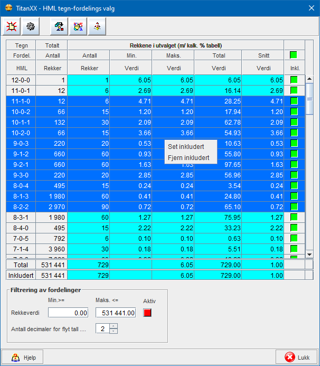Click the Tegn column header
This screenshot has width=320, height=366.
pyautogui.click(x=21, y=45)
